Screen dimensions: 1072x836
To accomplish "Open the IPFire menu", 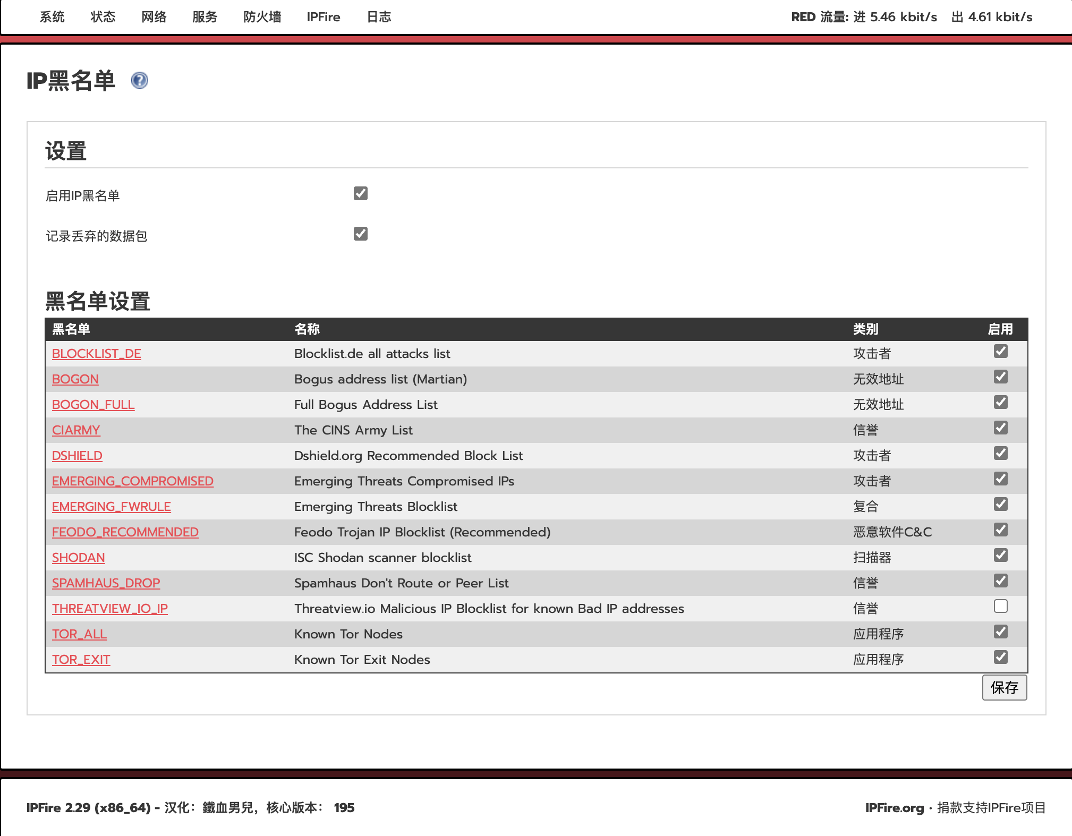I will point(323,17).
